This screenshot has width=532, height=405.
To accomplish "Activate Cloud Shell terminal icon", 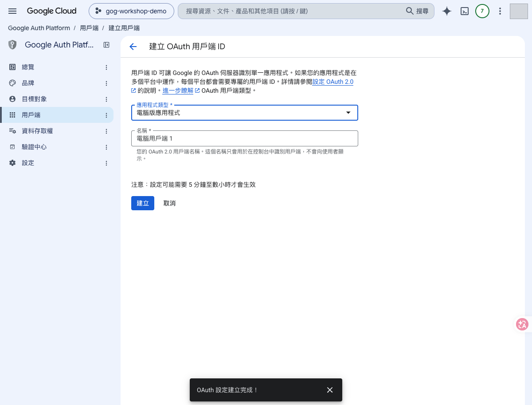I will pyautogui.click(x=465, y=12).
